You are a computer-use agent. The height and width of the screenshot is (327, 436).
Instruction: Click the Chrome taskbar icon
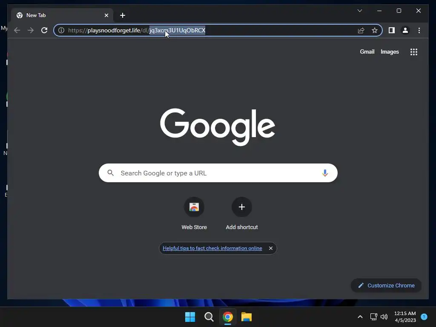(227, 317)
